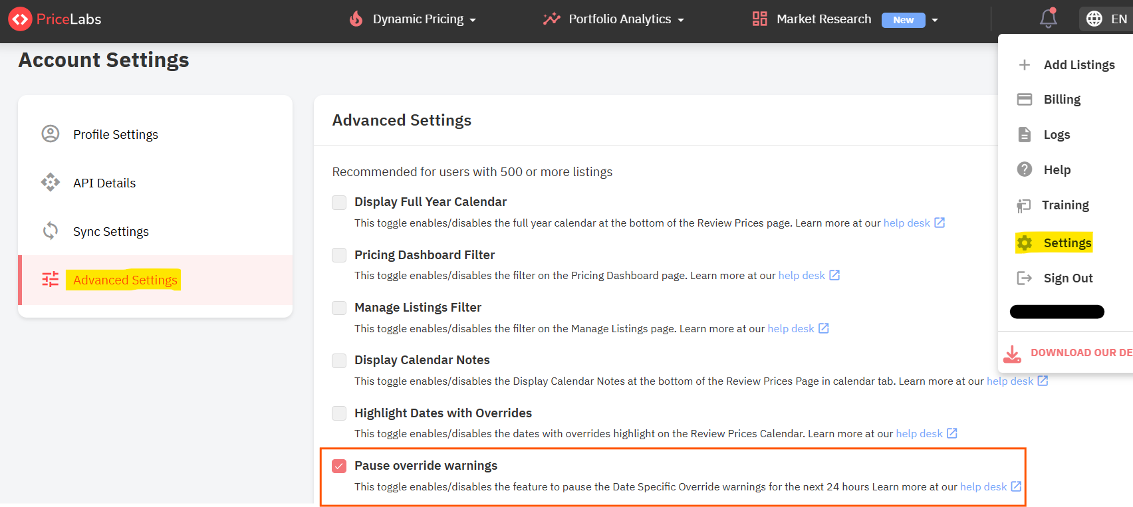Click the Sync Settings refresh icon
1133x507 pixels.
pos(51,231)
